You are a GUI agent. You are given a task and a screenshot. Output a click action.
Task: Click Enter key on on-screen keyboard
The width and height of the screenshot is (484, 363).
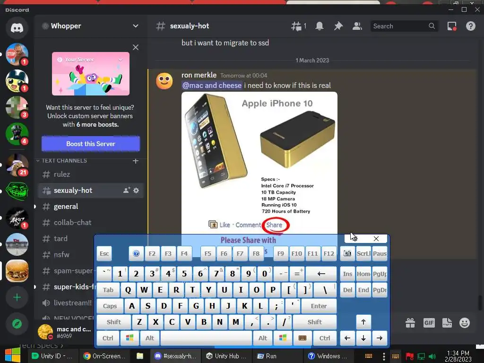pos(319,306)
